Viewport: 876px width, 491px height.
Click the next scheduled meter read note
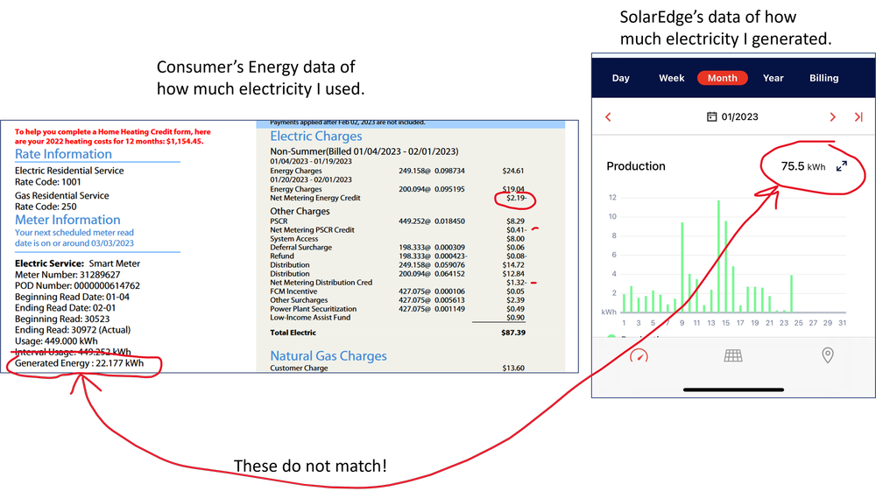point(74,238)
